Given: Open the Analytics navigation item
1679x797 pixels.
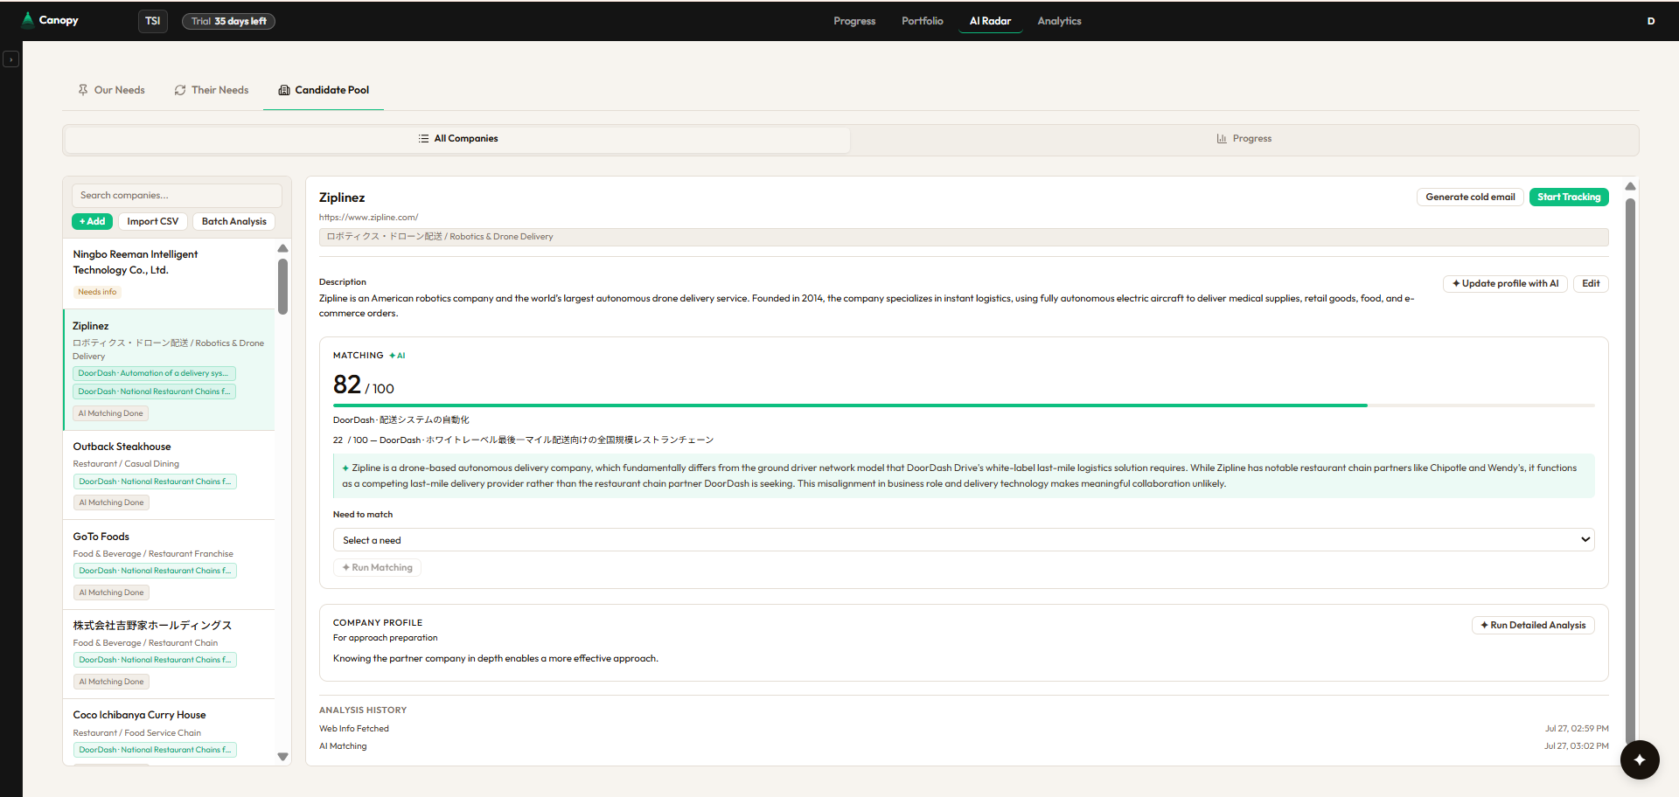Looking at the screenshot, I should coord(1059,21).
